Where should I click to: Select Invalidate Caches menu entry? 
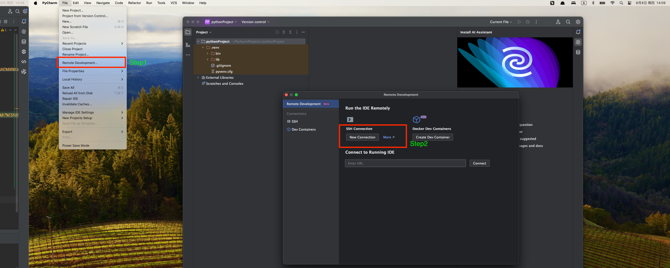click(93, 104)
